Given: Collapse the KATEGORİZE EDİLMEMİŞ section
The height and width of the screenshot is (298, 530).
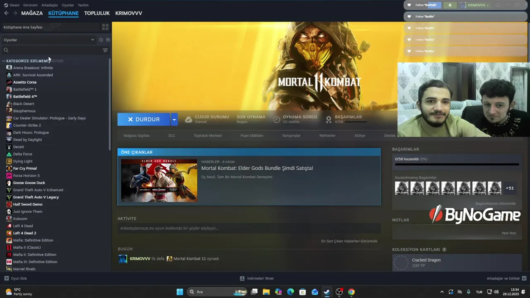Looking at the screenshot, I should (4, 61).
